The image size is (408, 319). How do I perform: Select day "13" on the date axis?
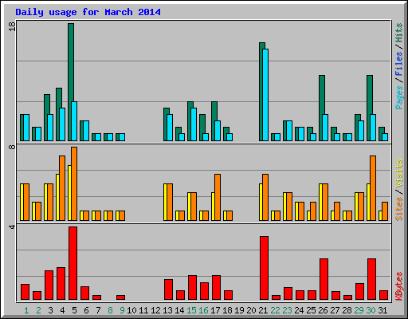167,310
